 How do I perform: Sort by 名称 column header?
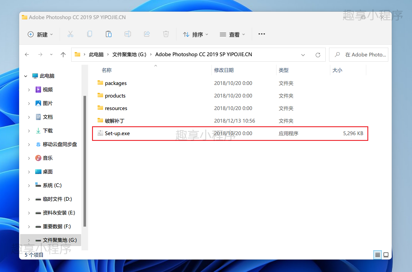pyautogui.click(x=107, y=70)
